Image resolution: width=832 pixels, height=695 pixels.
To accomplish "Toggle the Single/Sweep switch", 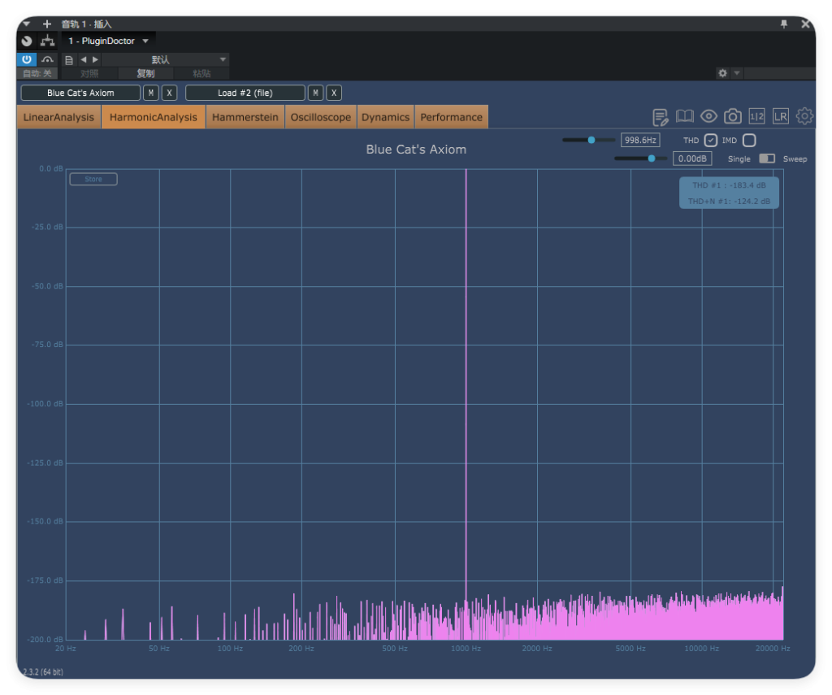I will (767, 159).
